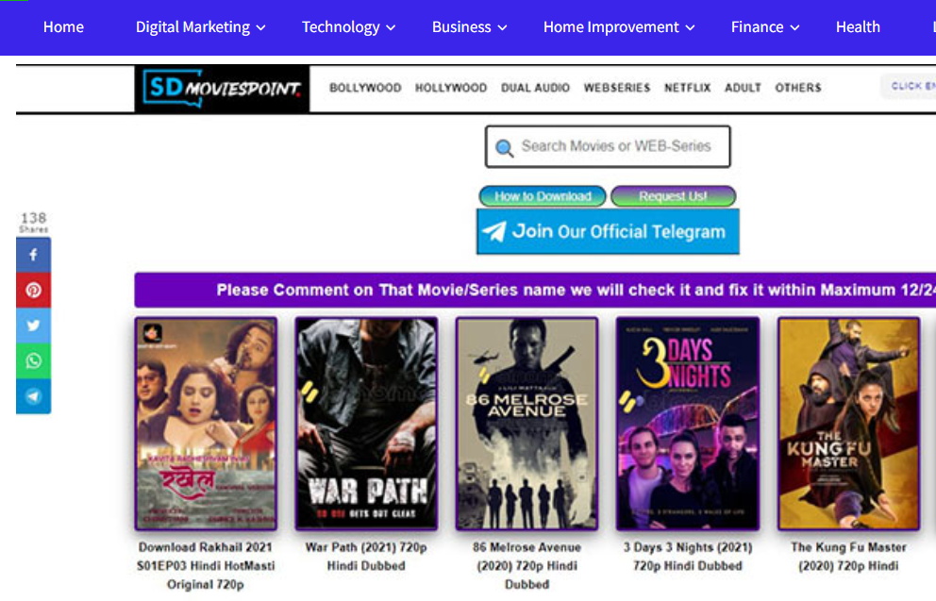936x601 pixels.
Task: Open the 3 Days 3 Nights poster
Action: coord(688,424)
